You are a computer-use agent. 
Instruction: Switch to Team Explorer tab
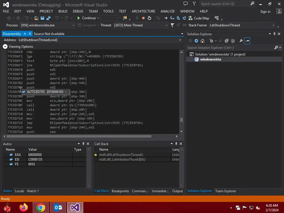click(225, 191)
